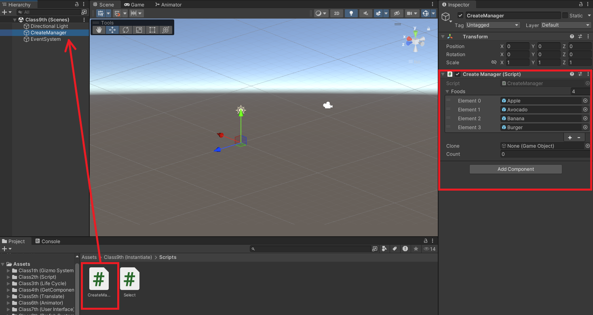Click the Foods array size field
Image resolution: width=593 pixels, height=315 pixels.
581,92
